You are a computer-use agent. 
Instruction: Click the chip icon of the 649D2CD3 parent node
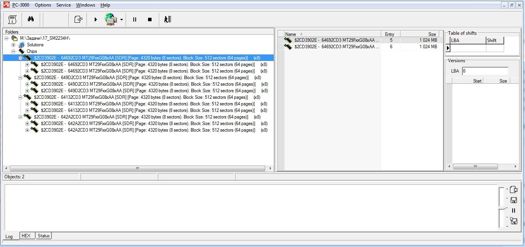[28, 78]
